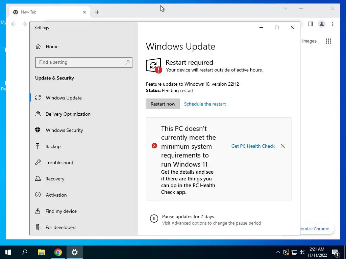Image resolution: width=346 pixels, height=259 pixels.
Task: Click the Windows Security shield icon
Action: point(38,130)
